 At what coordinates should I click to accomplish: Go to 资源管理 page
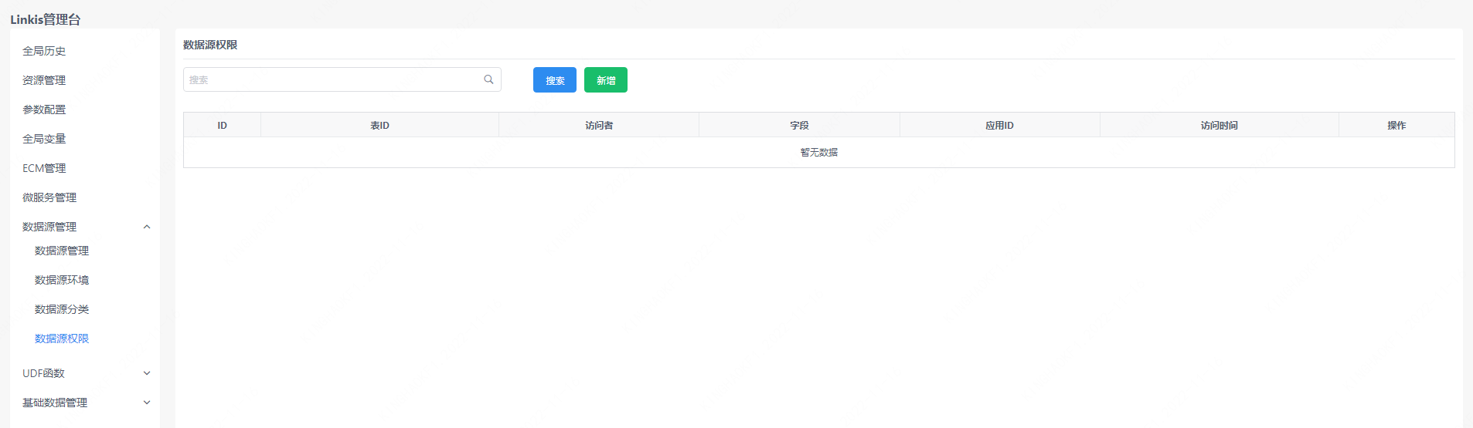(x=44, y=80)
